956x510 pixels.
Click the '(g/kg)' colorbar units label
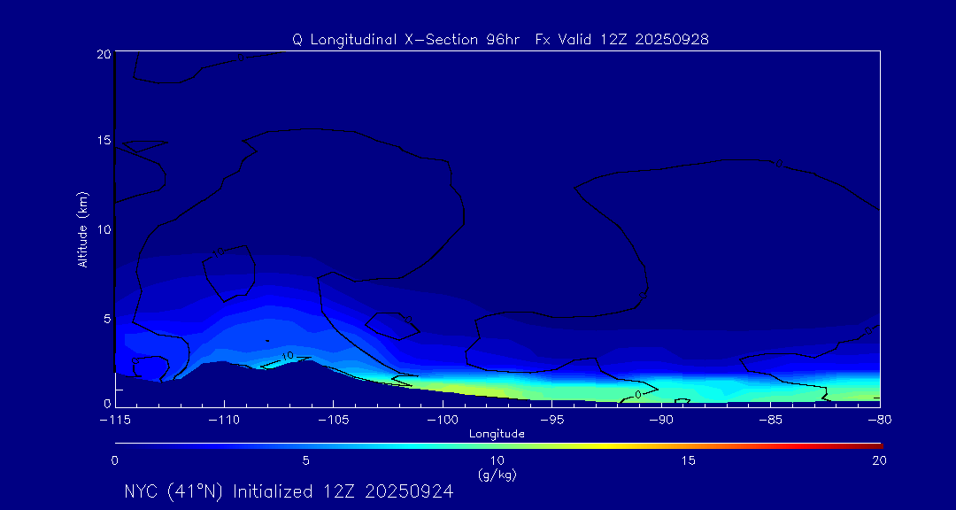(497, 474)
